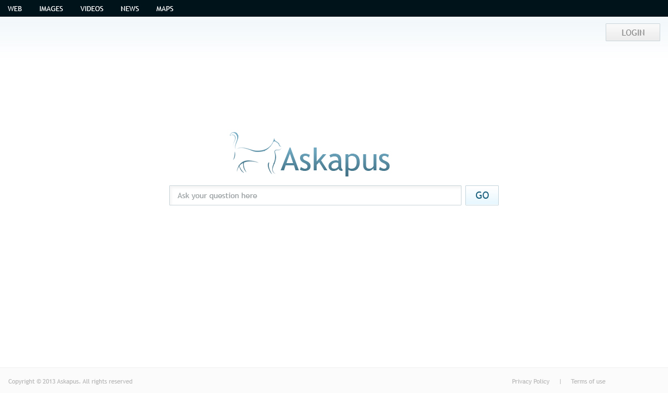Click the LOGIN button
Image resolution: width=668 pixels, height=393 pixels.
633,32
